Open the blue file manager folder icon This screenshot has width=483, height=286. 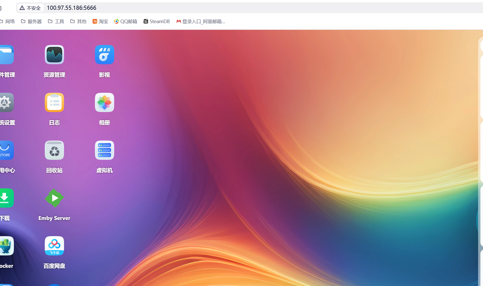(x=6, y=55)
